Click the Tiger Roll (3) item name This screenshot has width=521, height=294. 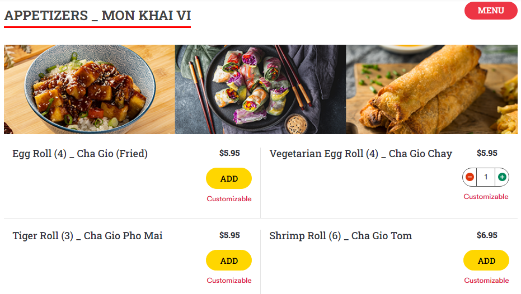pos(87,236)
